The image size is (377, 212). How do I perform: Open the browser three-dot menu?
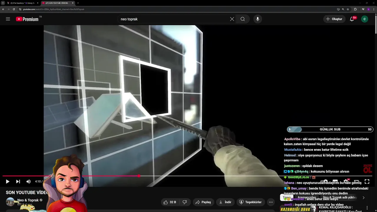(x=373, y=9)
